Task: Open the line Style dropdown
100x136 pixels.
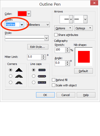Action: point(47,38)
